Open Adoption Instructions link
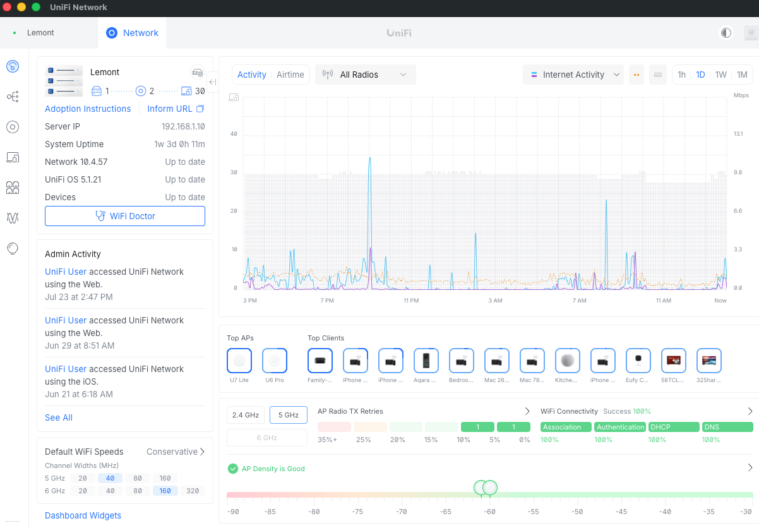This screenshot has height=528, width=759. coord(88,109)
